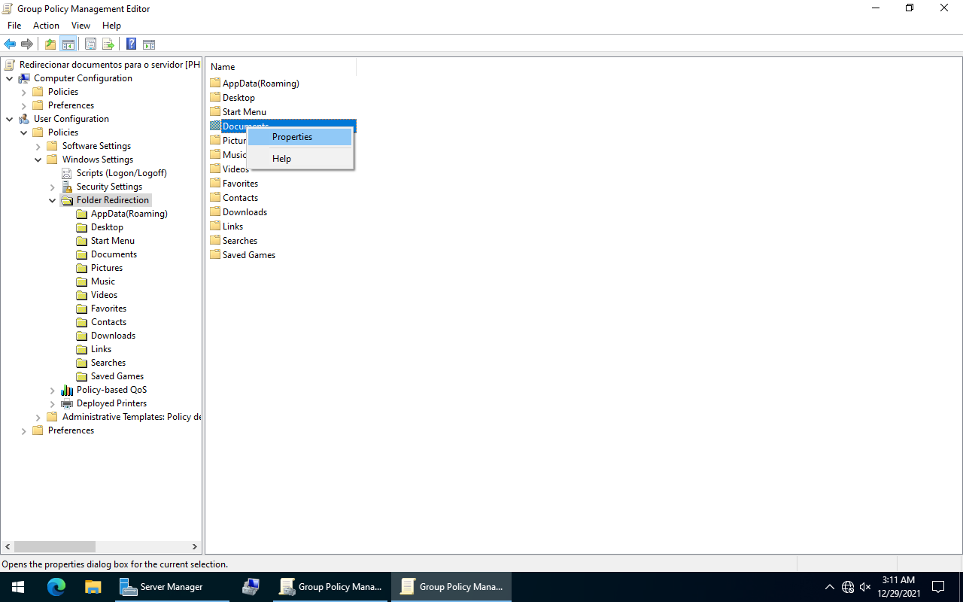Image resolution: width=963 pixels, height=602 pixels.
Task: Expand the Software Settings node
Action: pos(38,147)
